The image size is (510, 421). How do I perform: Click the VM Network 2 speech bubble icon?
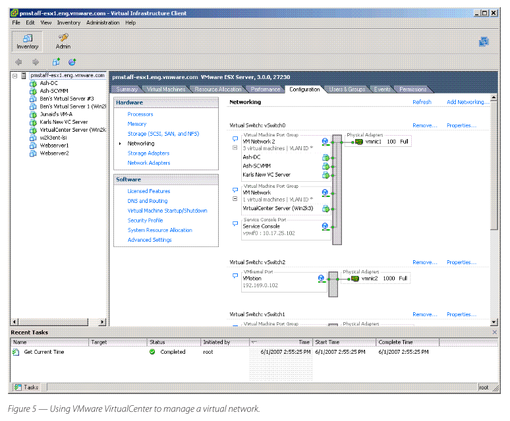point(235,139)
